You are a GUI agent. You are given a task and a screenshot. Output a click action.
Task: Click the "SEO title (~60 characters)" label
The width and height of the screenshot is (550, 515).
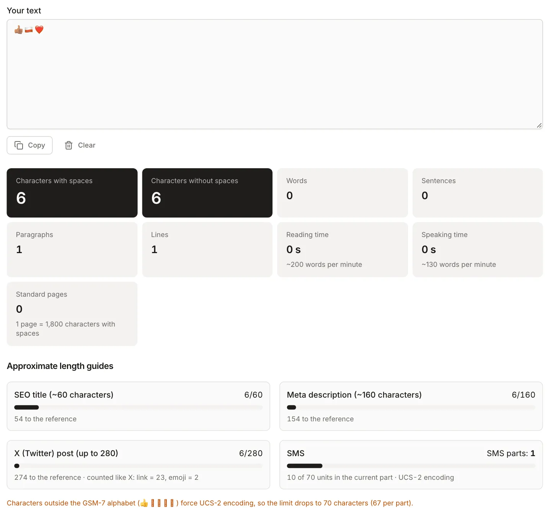click(x=64, y=395)
